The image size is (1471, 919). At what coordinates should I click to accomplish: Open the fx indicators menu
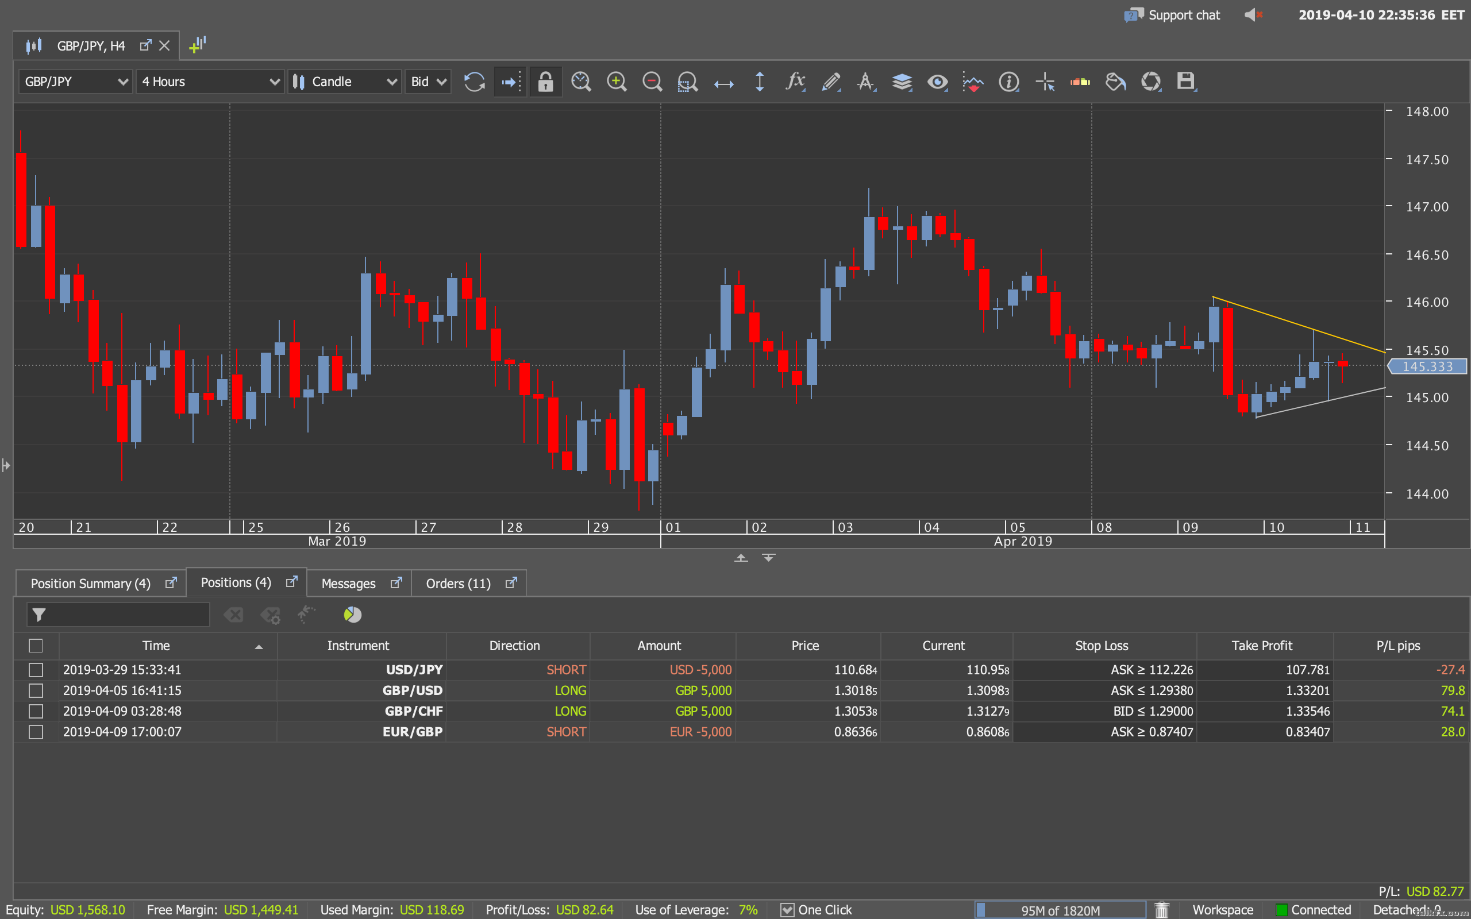click(795, 82)
